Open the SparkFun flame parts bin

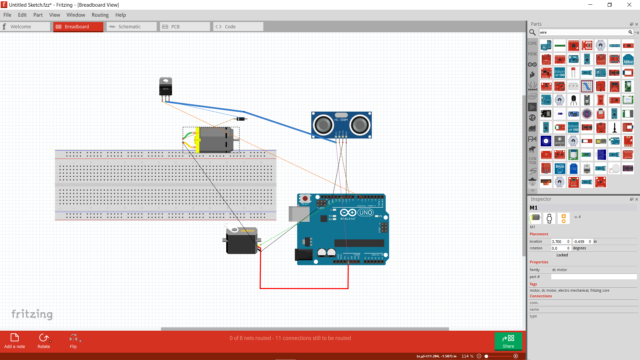point(532,75)
